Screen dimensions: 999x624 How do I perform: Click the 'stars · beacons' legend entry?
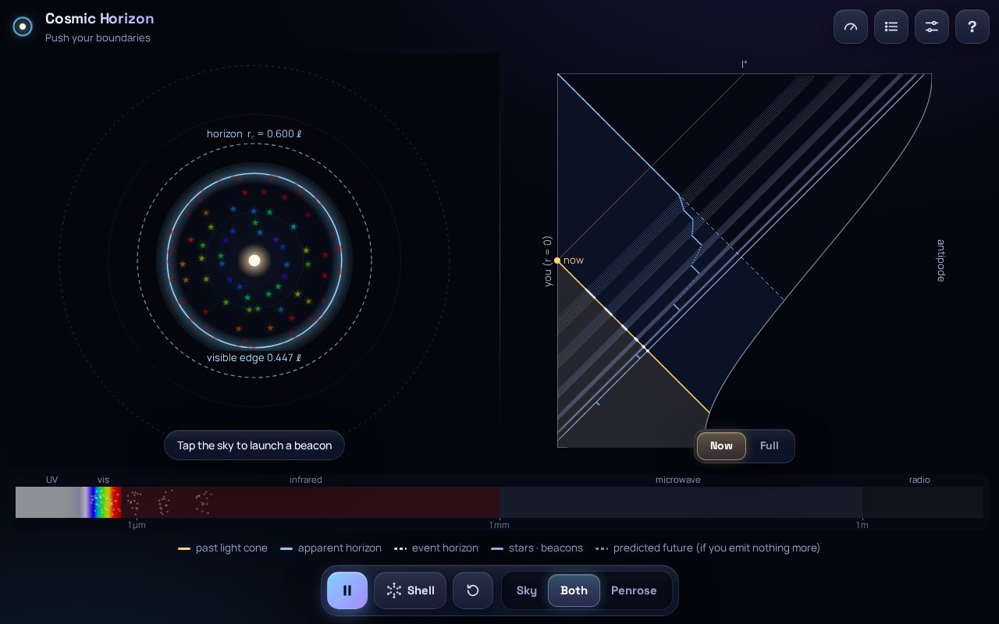[x=537, y=548]
